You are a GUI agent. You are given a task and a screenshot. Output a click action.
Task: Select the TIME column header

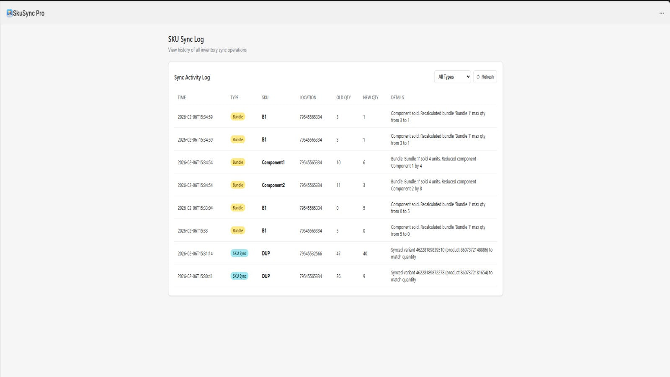(x=182, y=98)
